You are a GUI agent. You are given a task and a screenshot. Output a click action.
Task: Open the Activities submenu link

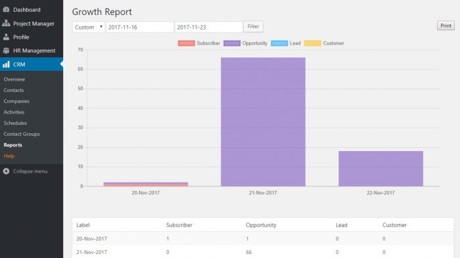click(x=14, y=112)
